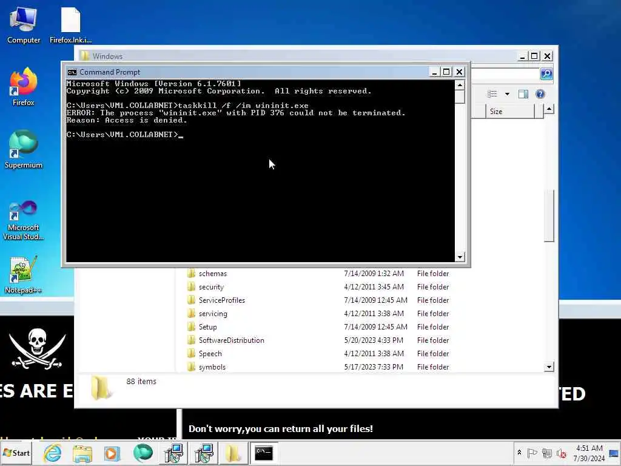Select the servicing folder
Screen dimensions: 621x466
[213, 314]
